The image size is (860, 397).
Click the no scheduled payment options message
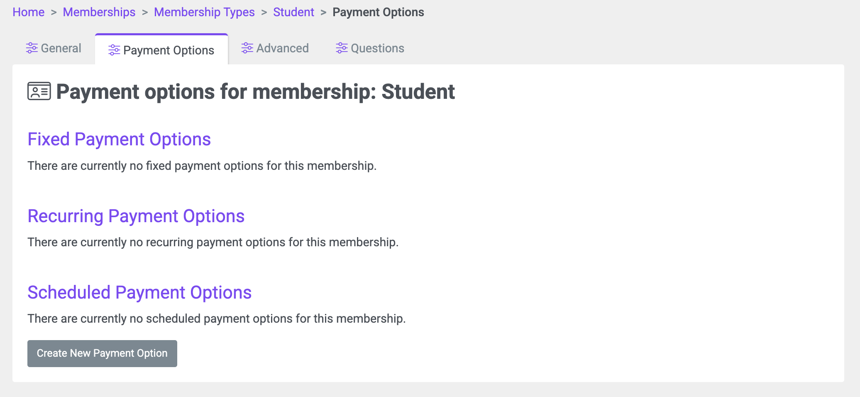217,319
